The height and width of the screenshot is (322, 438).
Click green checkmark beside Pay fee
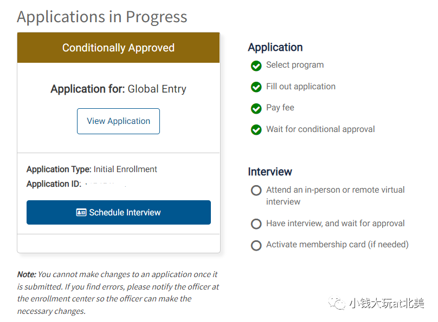click(x=256, y=109)
